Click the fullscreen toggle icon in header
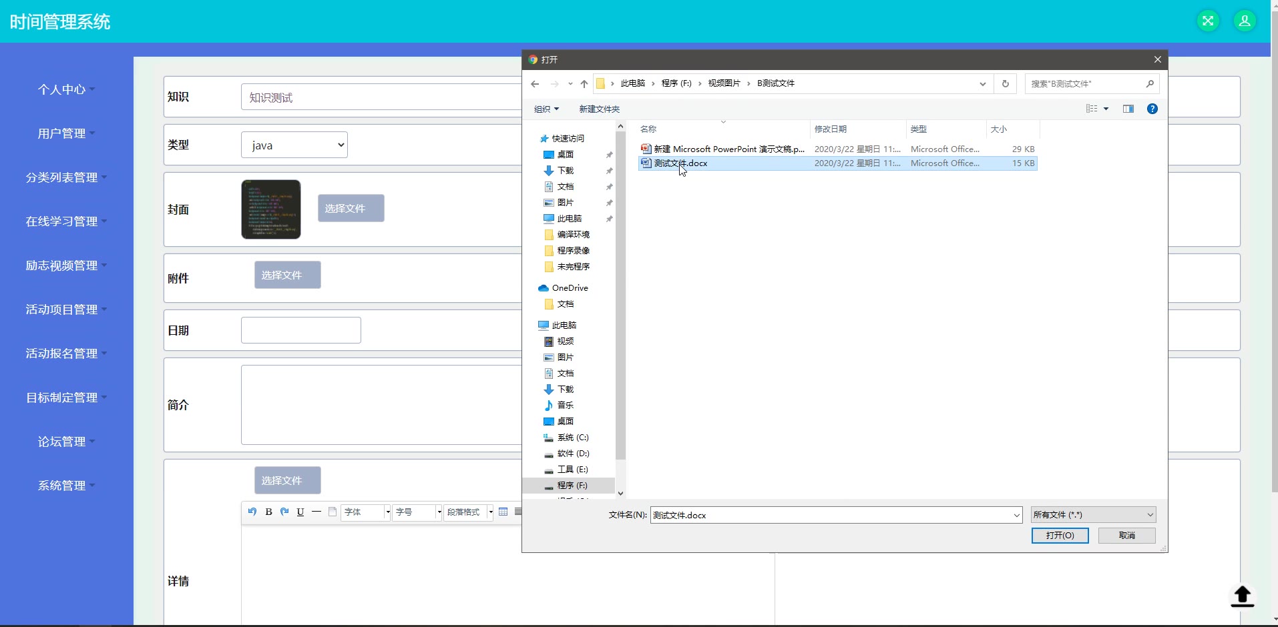 [1208, 21]
